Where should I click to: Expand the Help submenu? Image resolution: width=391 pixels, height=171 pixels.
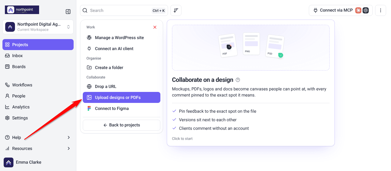(x=38, y=137)
